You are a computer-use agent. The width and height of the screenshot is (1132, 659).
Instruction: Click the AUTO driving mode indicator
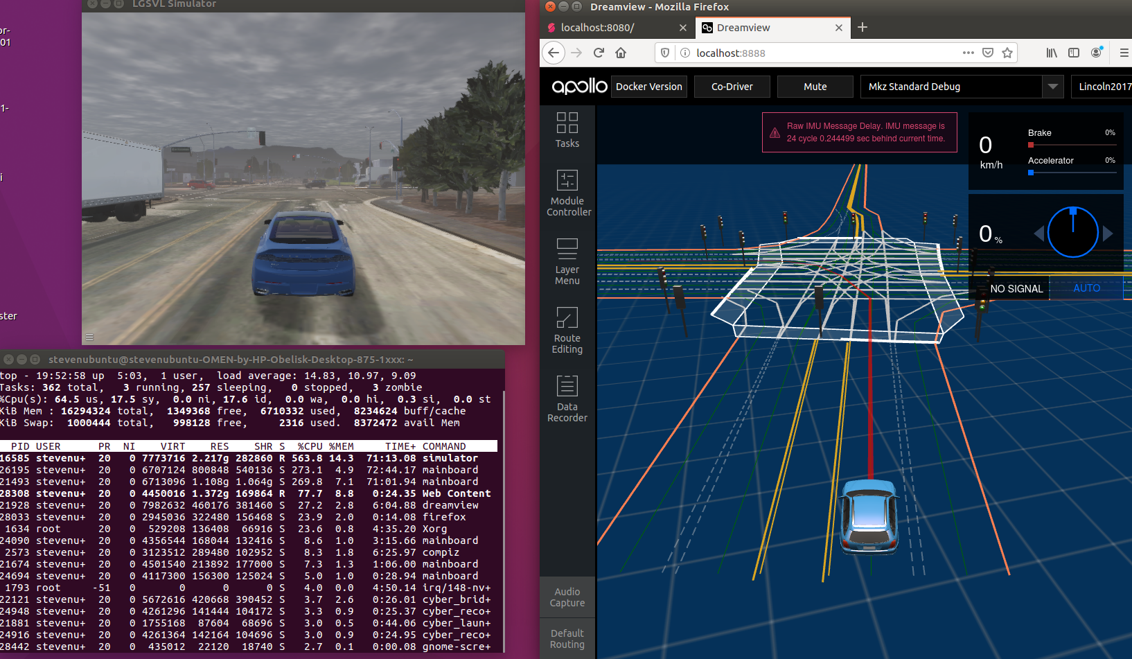pos(1086,288)
